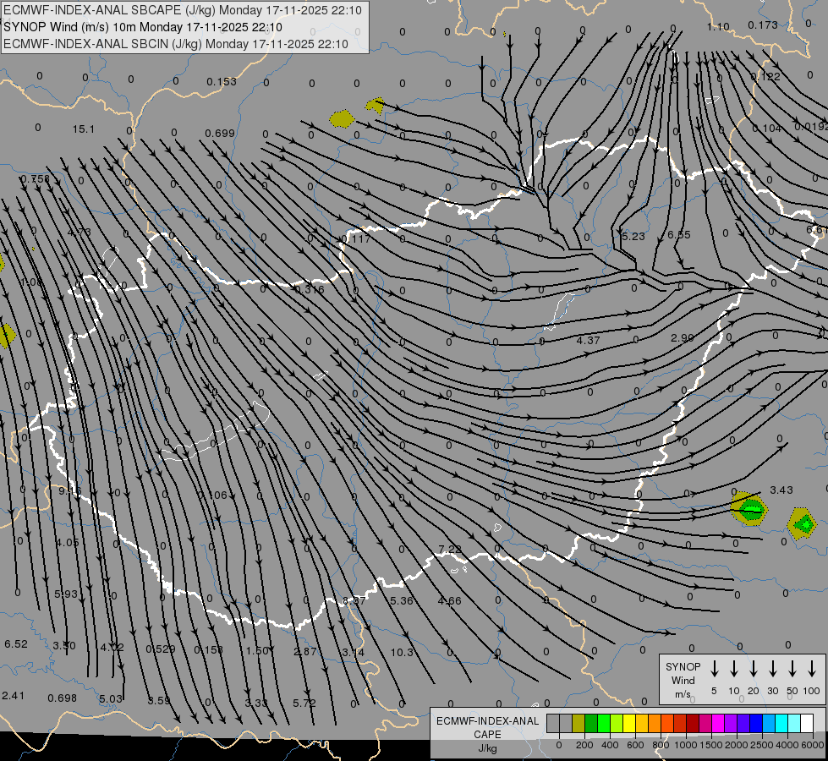828x761 pixels.
Task: Click the 4.05 value on the map
Action: [68, 542]
